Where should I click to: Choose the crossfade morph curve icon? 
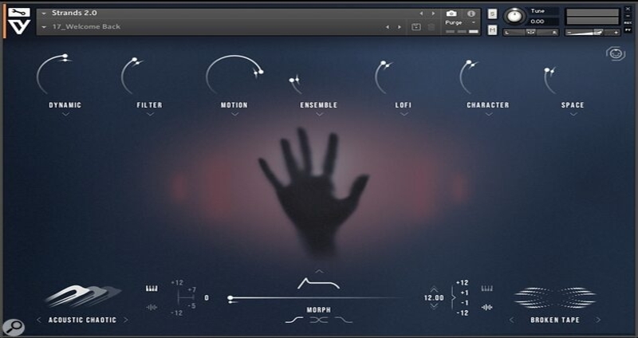click(x=319, y=320)
